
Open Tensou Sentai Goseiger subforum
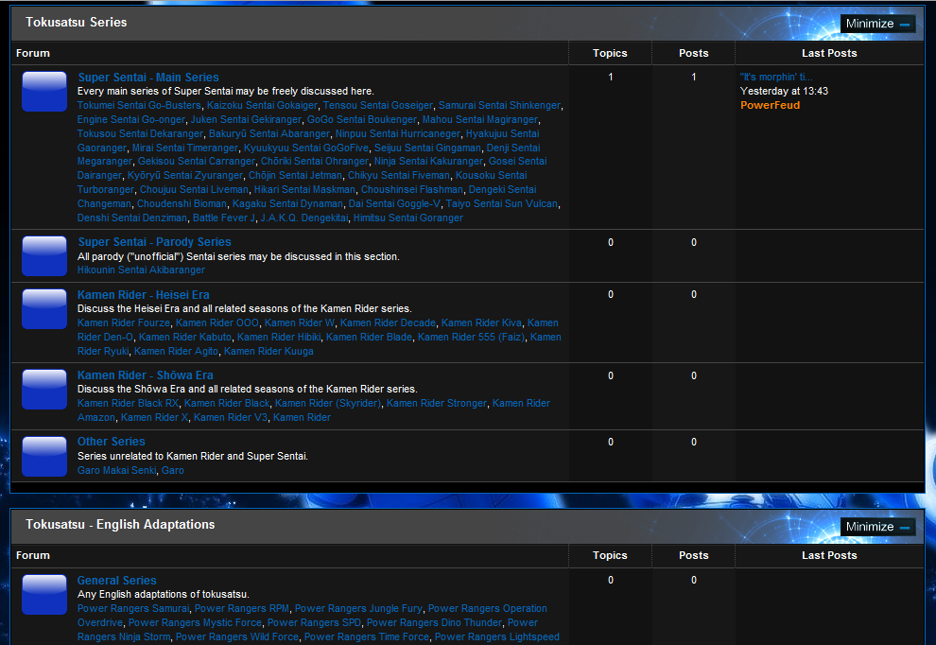pos(378,105)
